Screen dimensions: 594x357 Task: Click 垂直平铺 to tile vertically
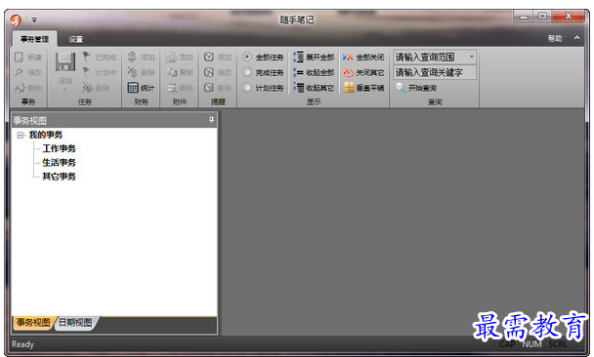click(x=363, y=88)
